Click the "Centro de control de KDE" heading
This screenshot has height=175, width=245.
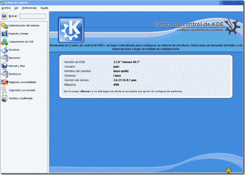click(x=189, y=24)
